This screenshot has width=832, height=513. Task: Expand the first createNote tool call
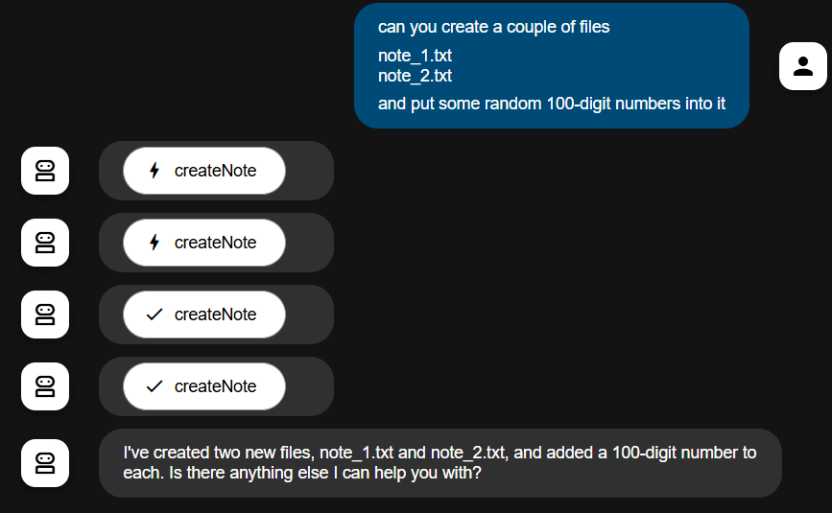click(204, 171)
